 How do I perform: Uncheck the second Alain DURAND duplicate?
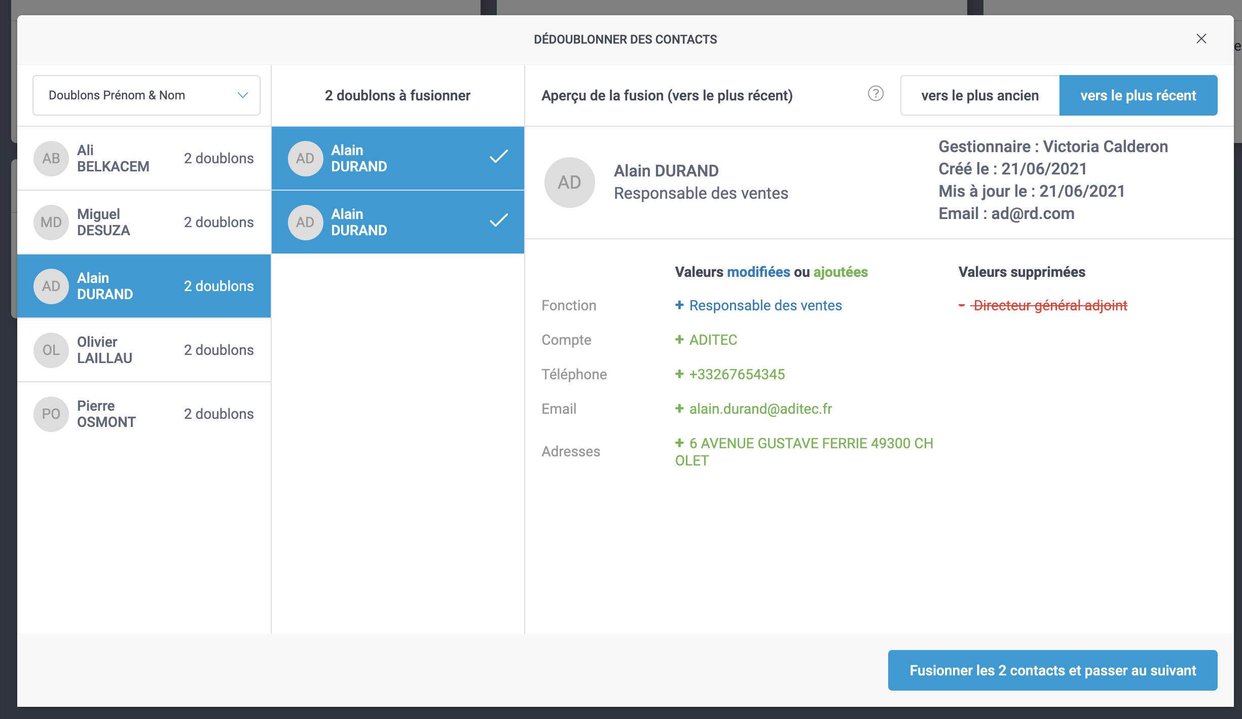[x=499, y=221]
